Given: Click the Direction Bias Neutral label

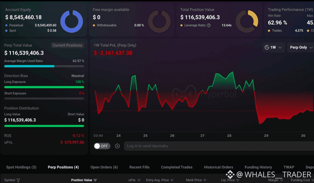Looking at the screenshot, I should [78, 76].
